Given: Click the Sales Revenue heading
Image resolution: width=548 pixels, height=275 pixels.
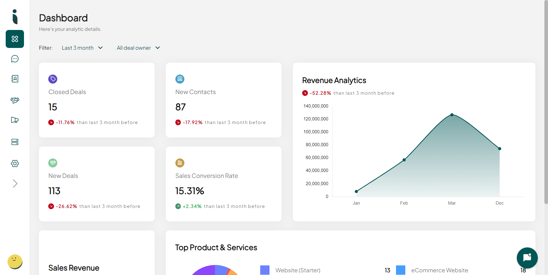Looking at the screenshot, I should coord(74,268).
